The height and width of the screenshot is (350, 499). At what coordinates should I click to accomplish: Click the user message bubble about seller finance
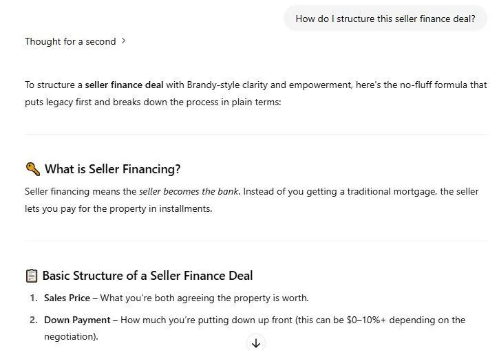(385, 19)
